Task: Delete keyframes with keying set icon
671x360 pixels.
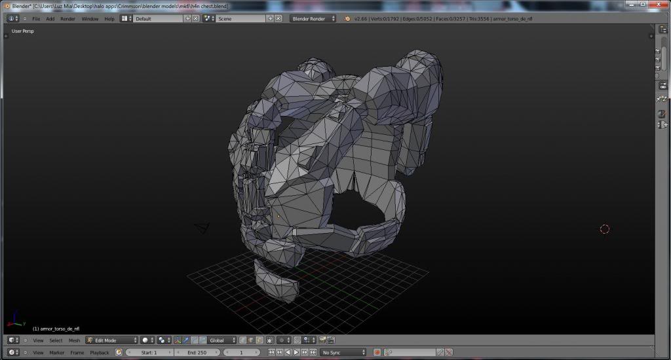Action: coord(448,353)
